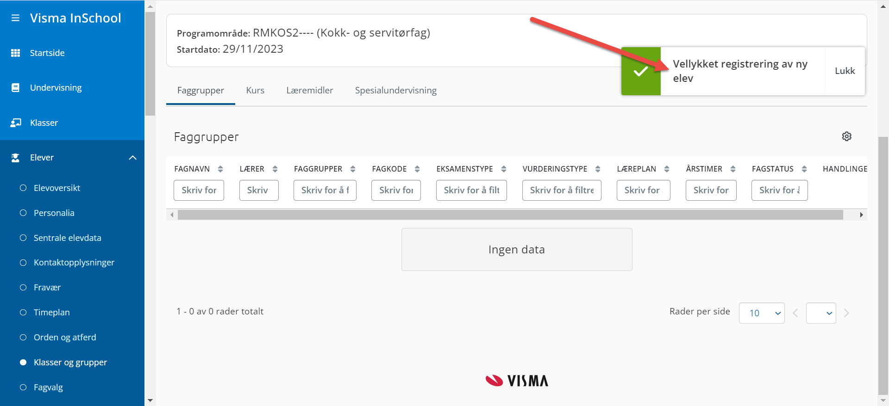Sort by FAGNAVN column arrows
889x406 pixels.
point(220,169)
